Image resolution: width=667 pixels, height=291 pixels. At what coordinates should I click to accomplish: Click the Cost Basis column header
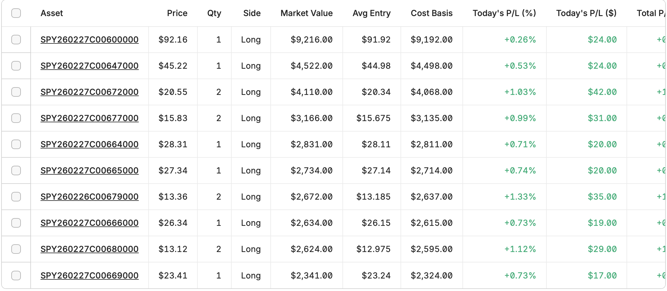coord(431,13)
